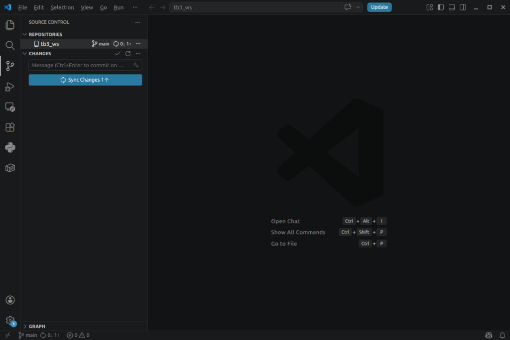Open the Accounts icon
Screen dimensions: 510x340
(10, 300)
